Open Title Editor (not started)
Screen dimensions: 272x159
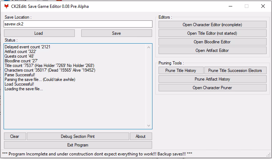[213, 33]
